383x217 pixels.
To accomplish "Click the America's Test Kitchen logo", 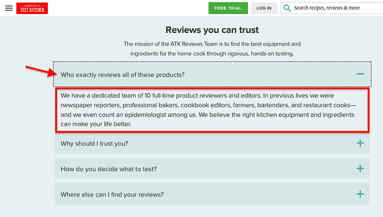I will click(32, 8).
